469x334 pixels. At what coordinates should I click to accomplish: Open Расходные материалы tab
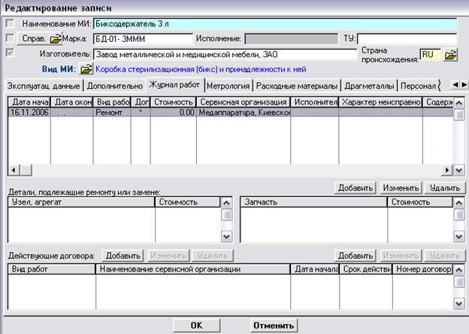click(x=297, y=86)
